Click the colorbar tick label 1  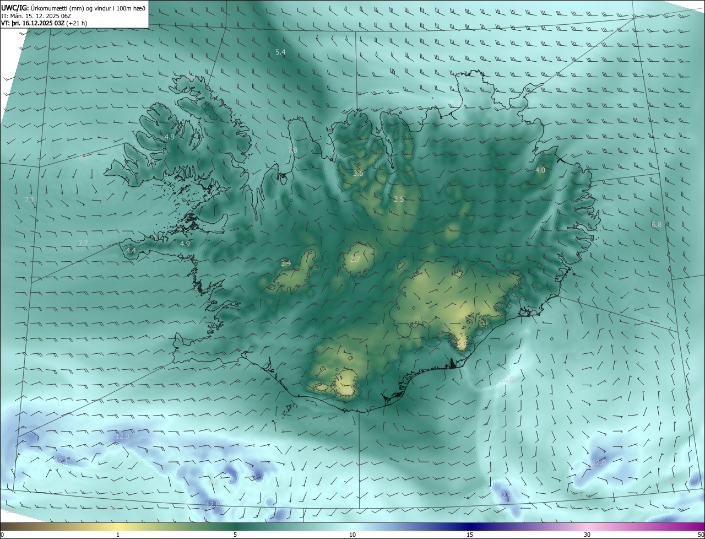click(x=118, y=535)
